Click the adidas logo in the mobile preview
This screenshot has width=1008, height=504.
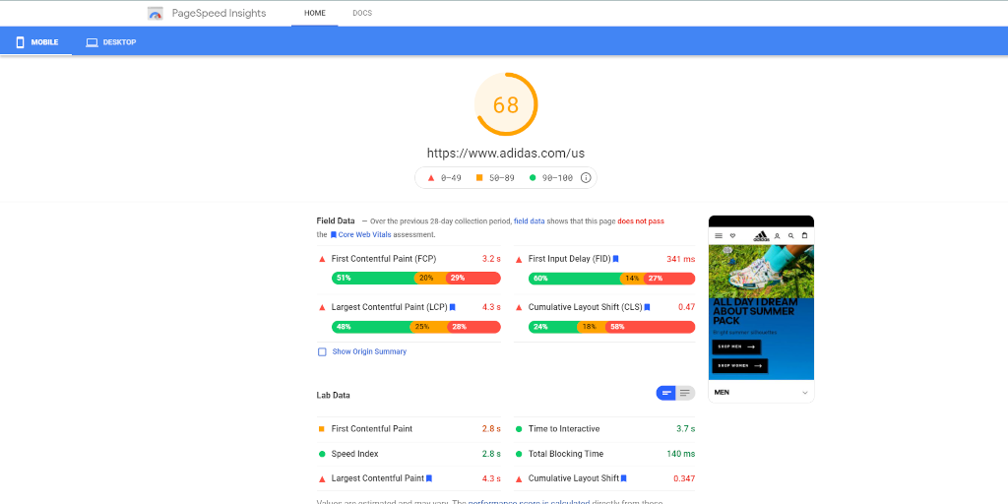tap(761, 236)
